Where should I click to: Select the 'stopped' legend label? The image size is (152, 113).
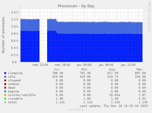tap(14, 80)
